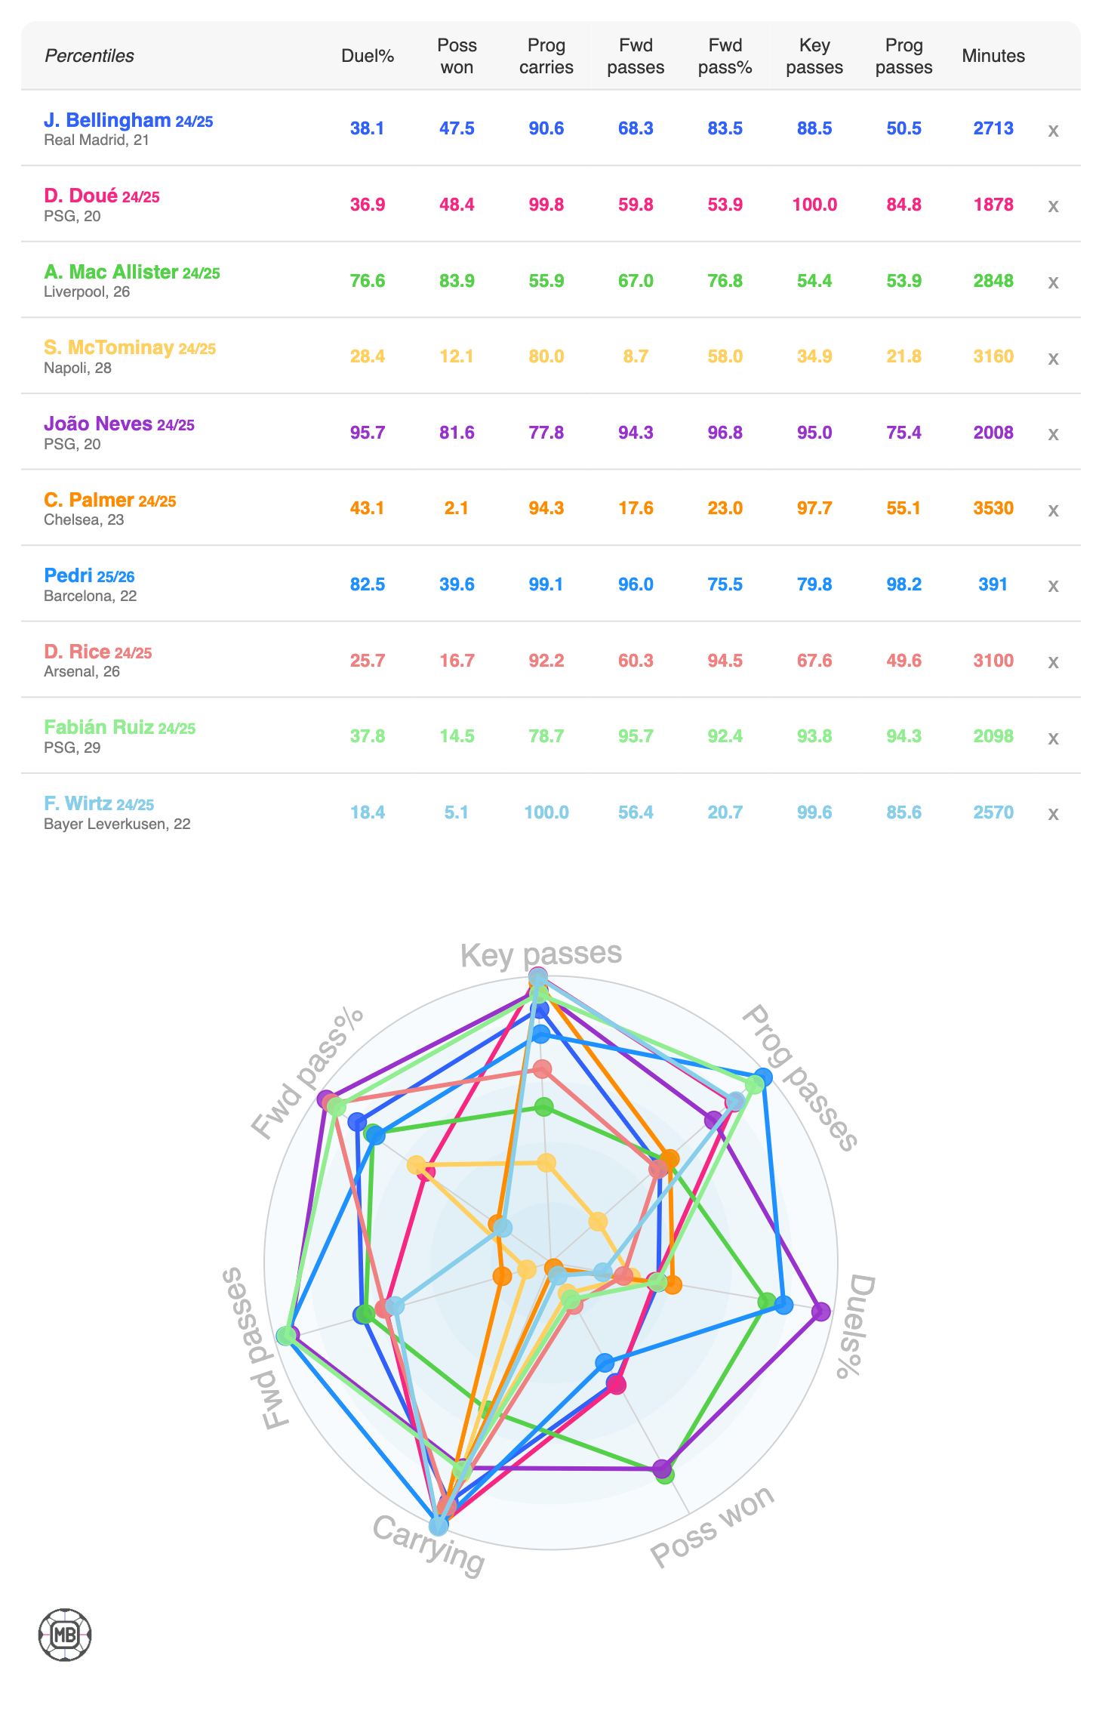
Task: Sort by Duel% column header
Action: coord(368,56)
